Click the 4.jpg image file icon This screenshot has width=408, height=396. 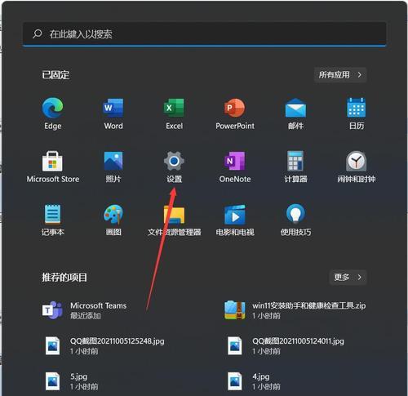point(234,381)
